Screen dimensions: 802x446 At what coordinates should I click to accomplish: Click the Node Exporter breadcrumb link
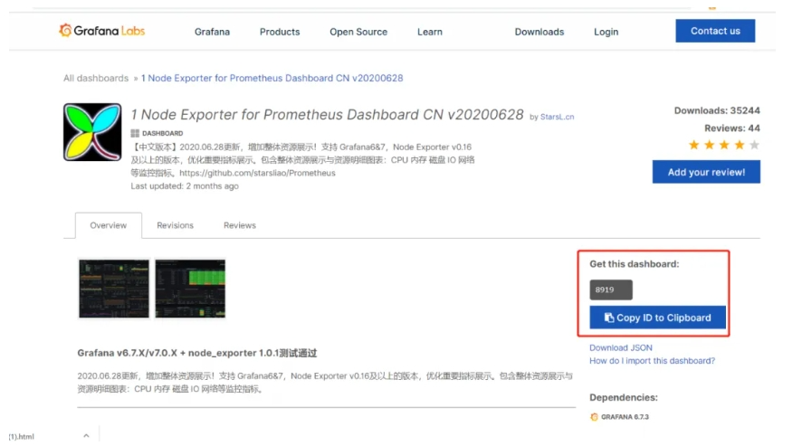(272, 79)
